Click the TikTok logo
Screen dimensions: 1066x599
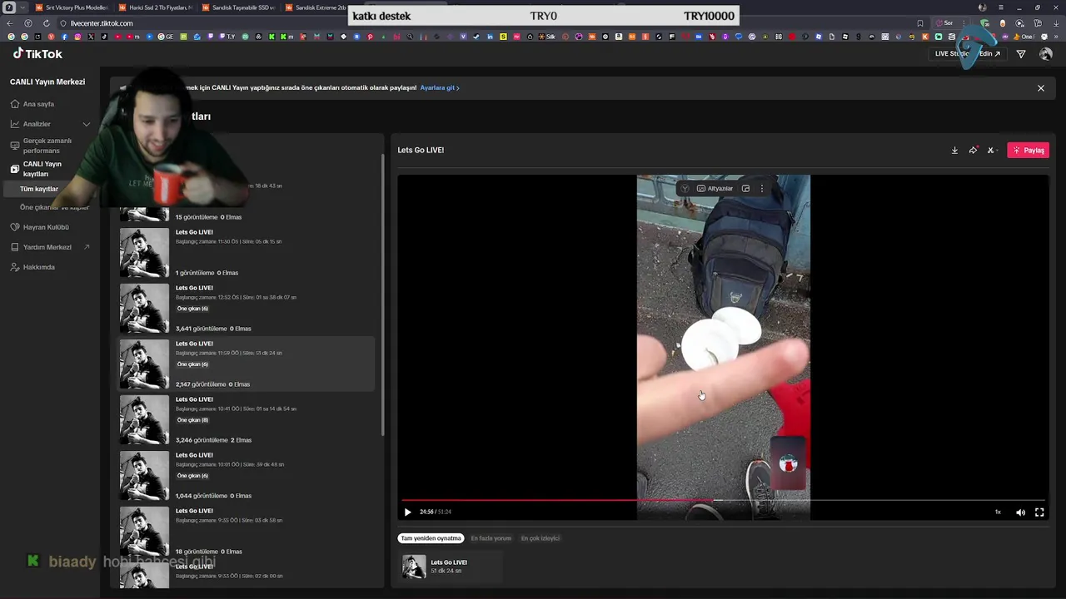click(37, 53)
